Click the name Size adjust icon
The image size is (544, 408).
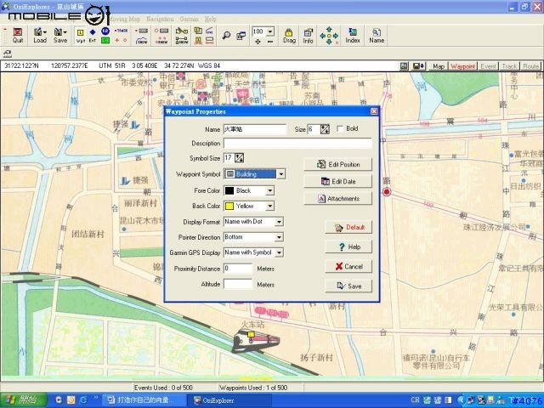coord(325,129)
